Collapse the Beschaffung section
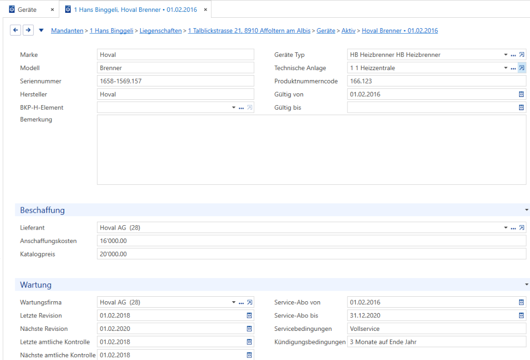 (526, 210)
